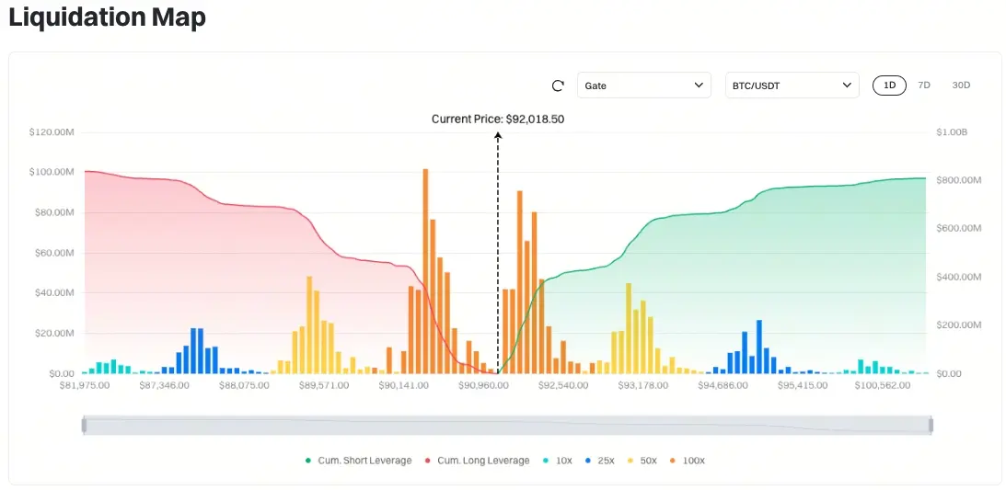Open the Gate exchange dropdown
The height and width of the screenshot is (490, 1006).
coord(644,85)
